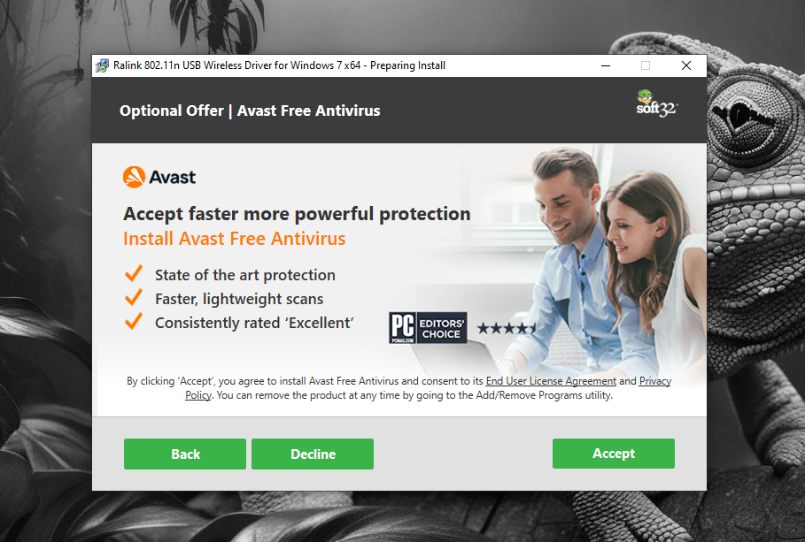Click checkmark beside Consistently rated 'Excellent'
Screen dimensions: 805x542
[x=134, y=322]
